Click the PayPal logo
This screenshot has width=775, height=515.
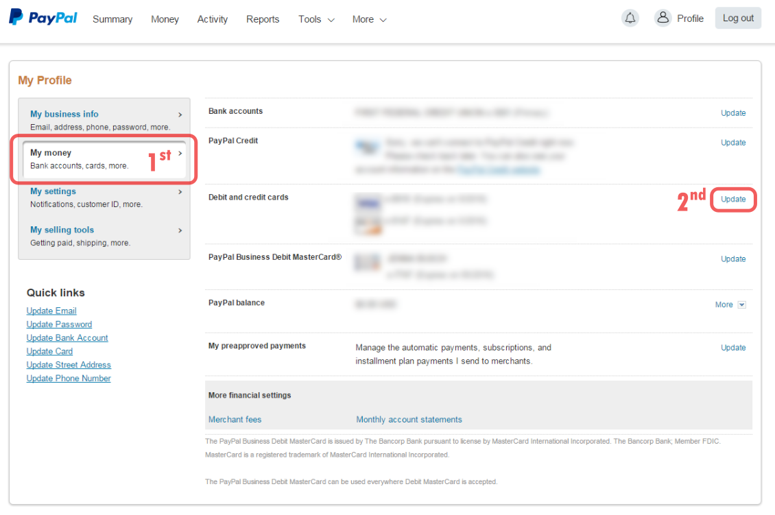43,17
